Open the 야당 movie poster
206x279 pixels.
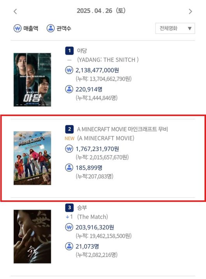click(32, 80)
